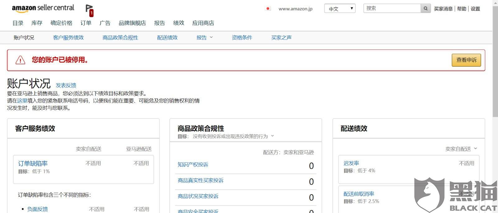The height and width of the screenshot is (213, 498).
Task: Open the 广告 menu
Action: (x=105, y=23)
